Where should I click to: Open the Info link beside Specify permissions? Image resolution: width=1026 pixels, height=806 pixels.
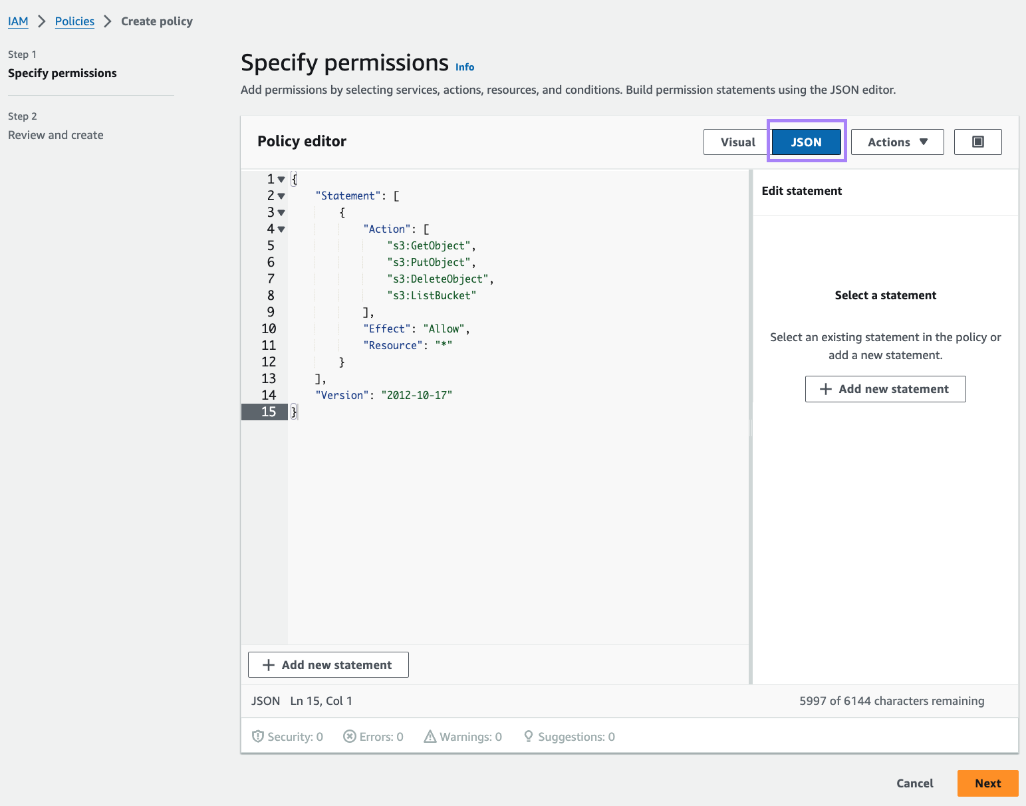click(x=465, y=67)
